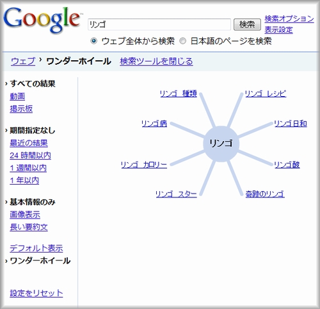
Task: Click the search box containing リンゴ
Action: tap(159, 24)
